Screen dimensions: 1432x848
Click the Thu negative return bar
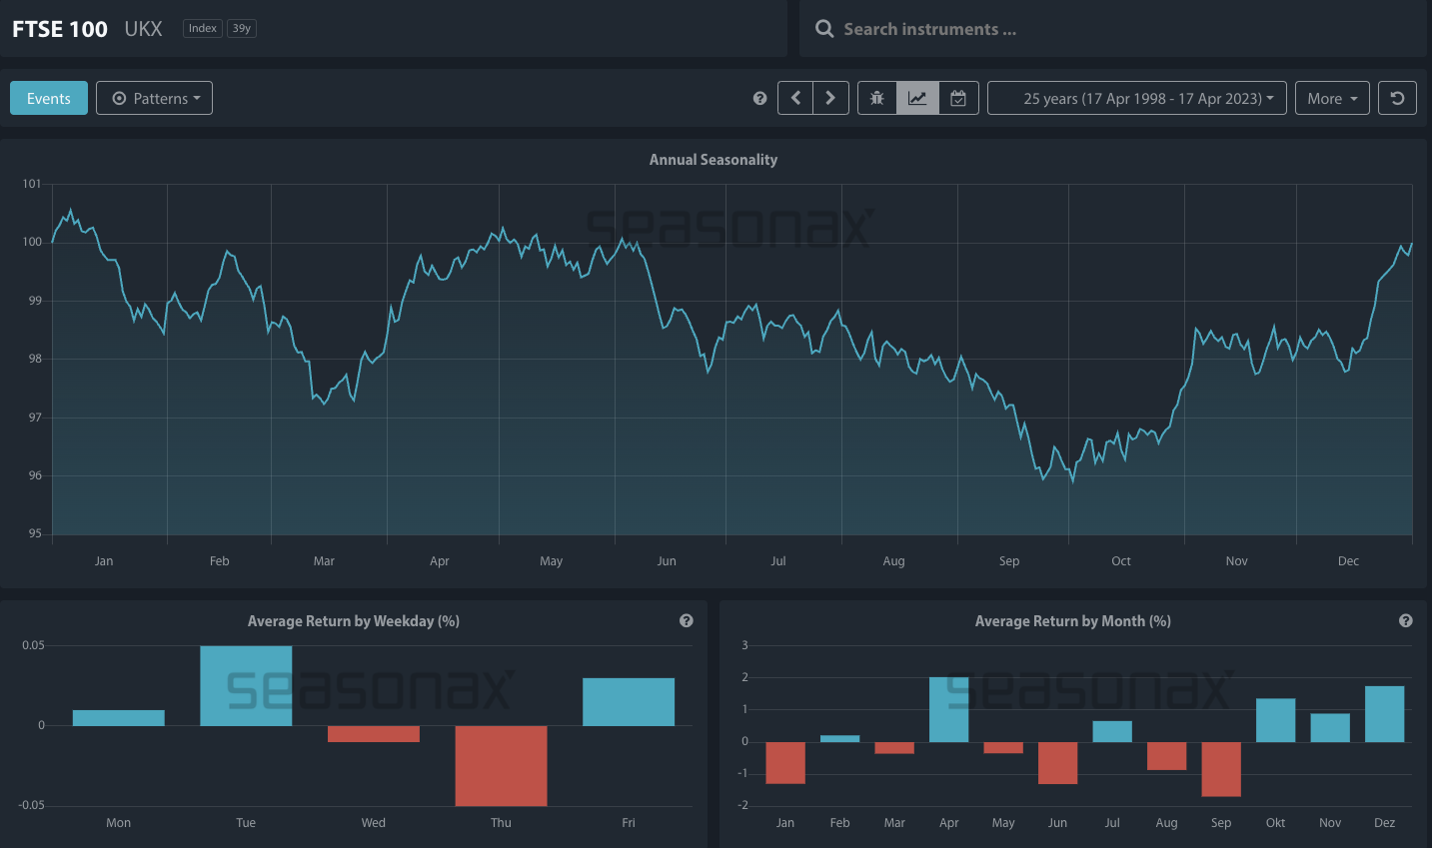501,766
